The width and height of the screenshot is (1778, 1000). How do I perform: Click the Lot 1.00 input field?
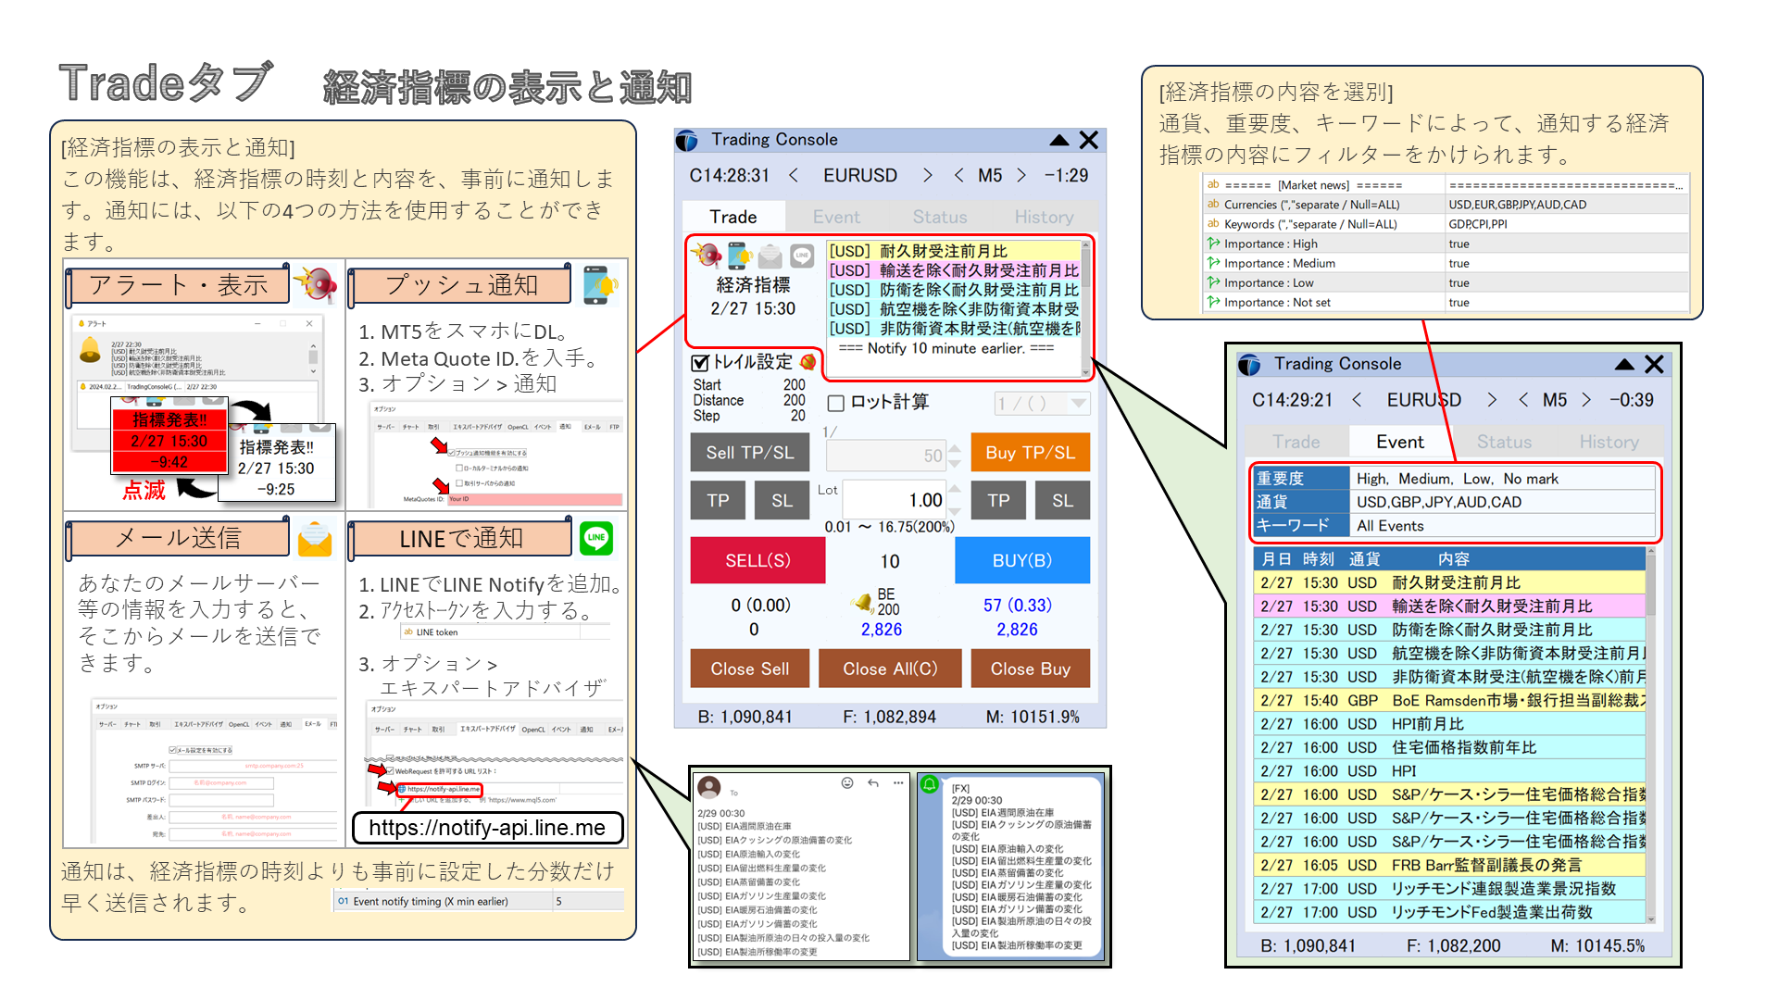point(893,500)
